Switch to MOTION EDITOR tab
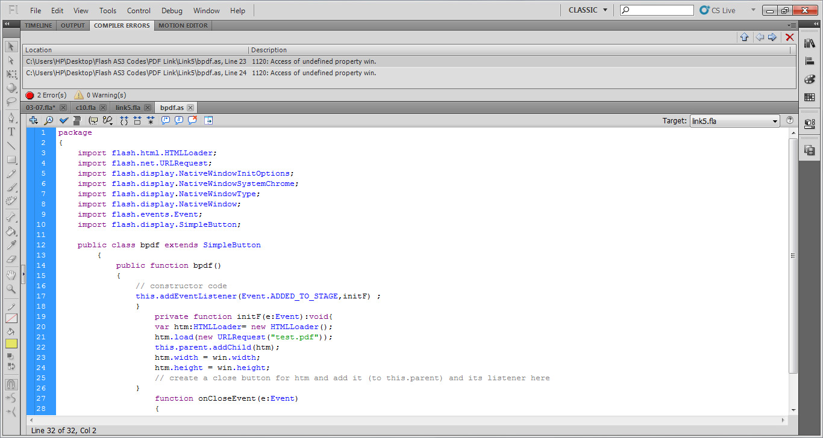This screenshot has width=823, height=438. 183,25
